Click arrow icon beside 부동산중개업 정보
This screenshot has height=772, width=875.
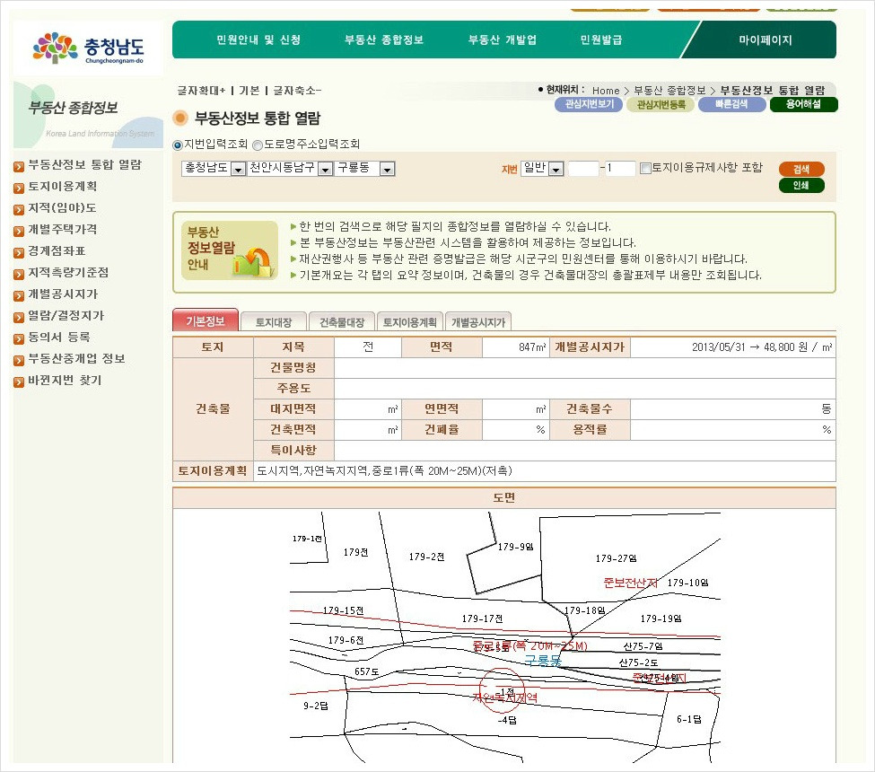click(19, 360)
